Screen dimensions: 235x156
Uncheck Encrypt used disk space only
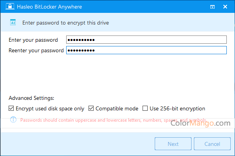[x=11, y=108]
